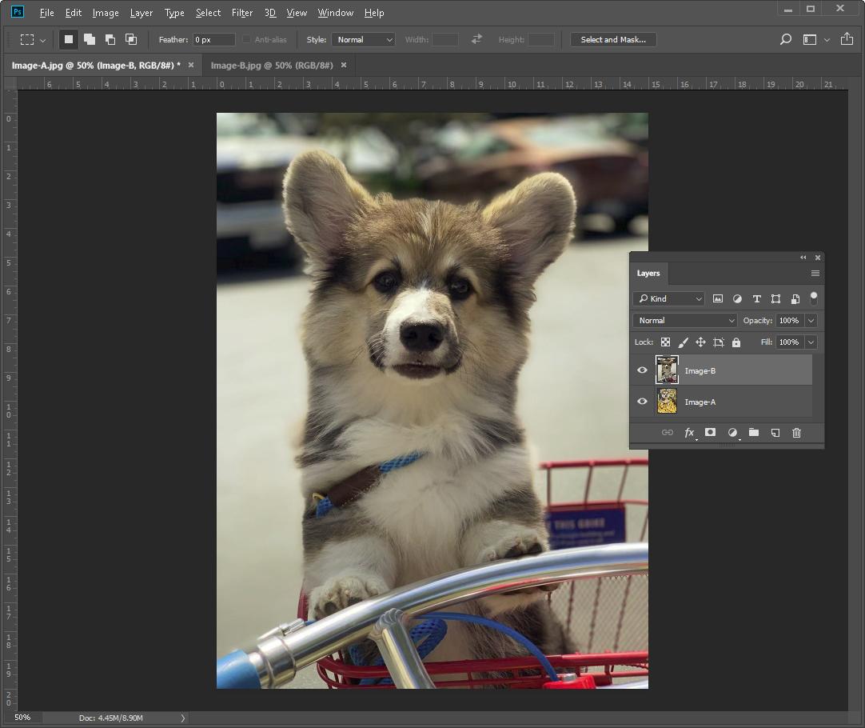The height and width of the screenshot is (728, 865).
Task: Click the search magnifier in options bar
Action: (x=785, y=39)
